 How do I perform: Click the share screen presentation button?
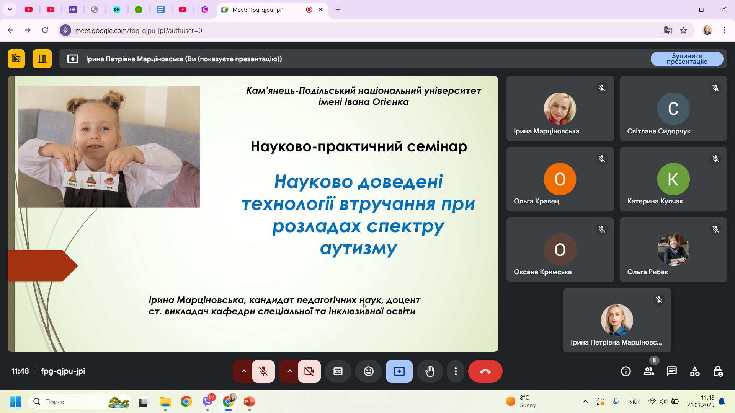click(399, 371)
